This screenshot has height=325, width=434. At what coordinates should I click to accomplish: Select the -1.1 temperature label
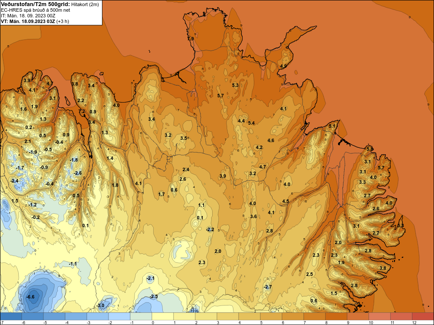pyautogui.click(x=73, y=264)
